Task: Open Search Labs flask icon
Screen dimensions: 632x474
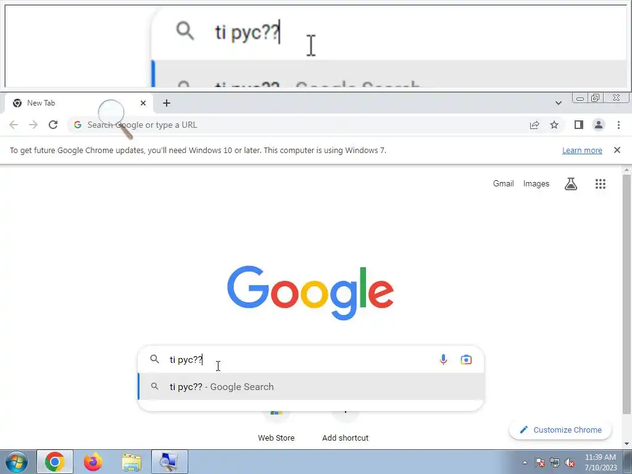Action: click(571, 184)
